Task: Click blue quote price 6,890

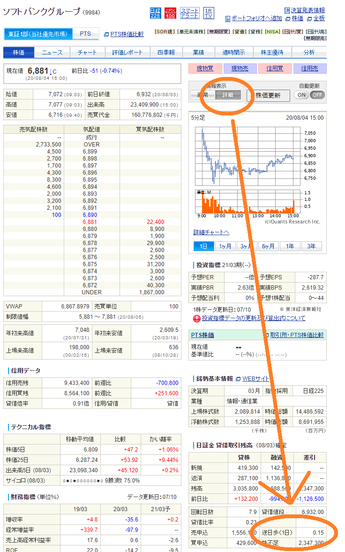Action: 90,215
